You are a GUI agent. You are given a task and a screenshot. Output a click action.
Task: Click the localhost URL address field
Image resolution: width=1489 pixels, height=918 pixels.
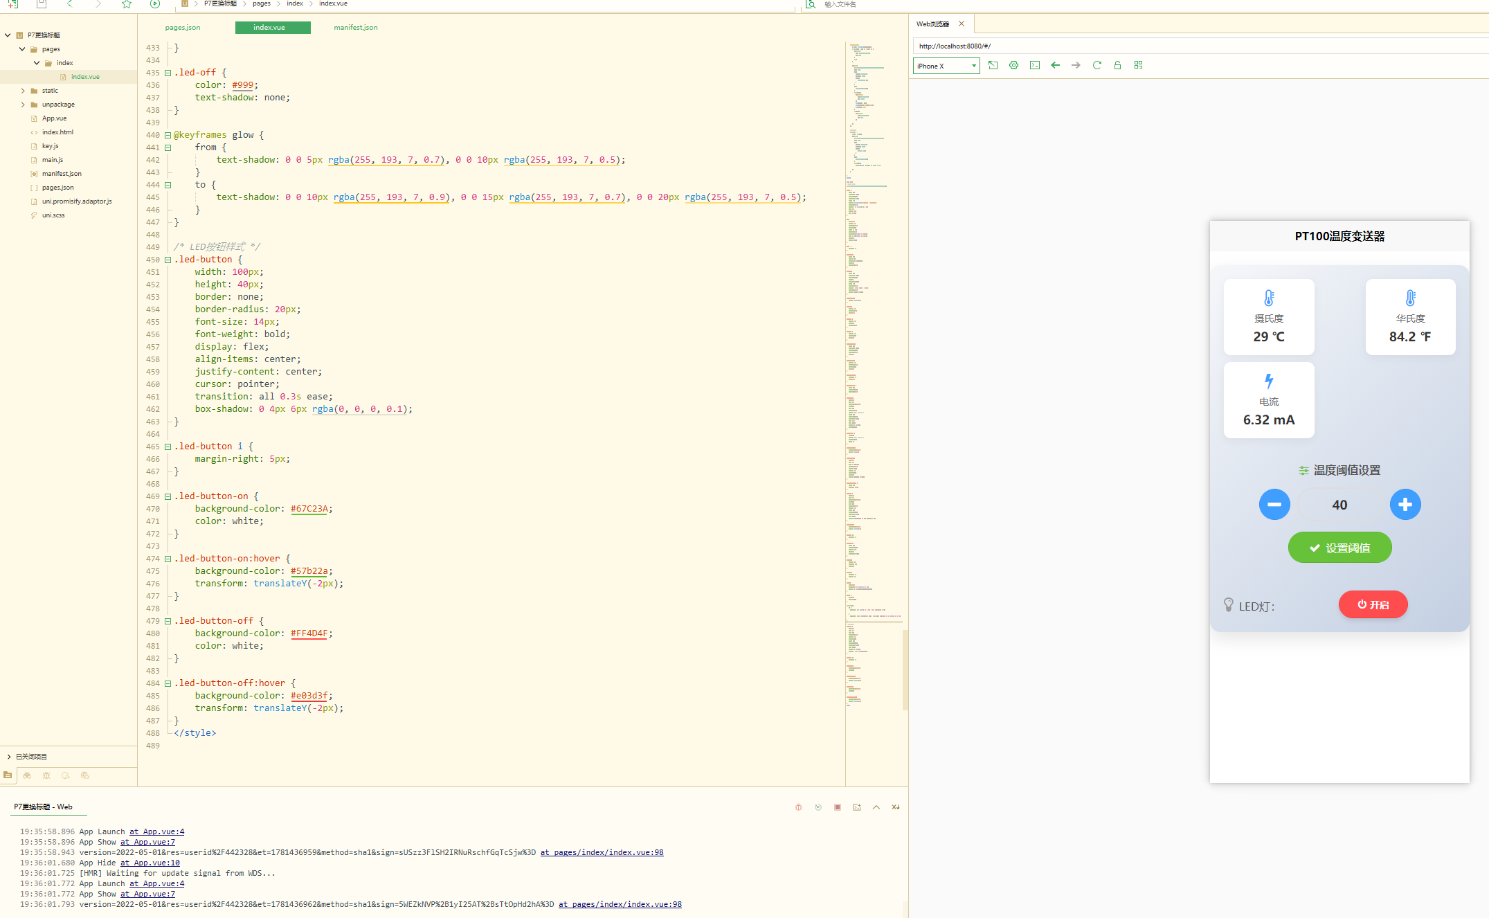click(x=1177, y=46)
